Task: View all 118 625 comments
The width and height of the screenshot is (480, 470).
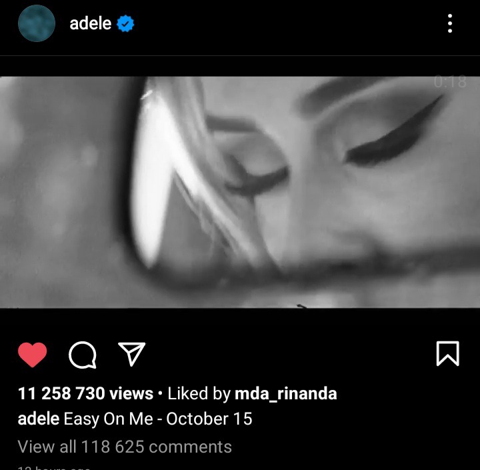Action: (125, 447)
